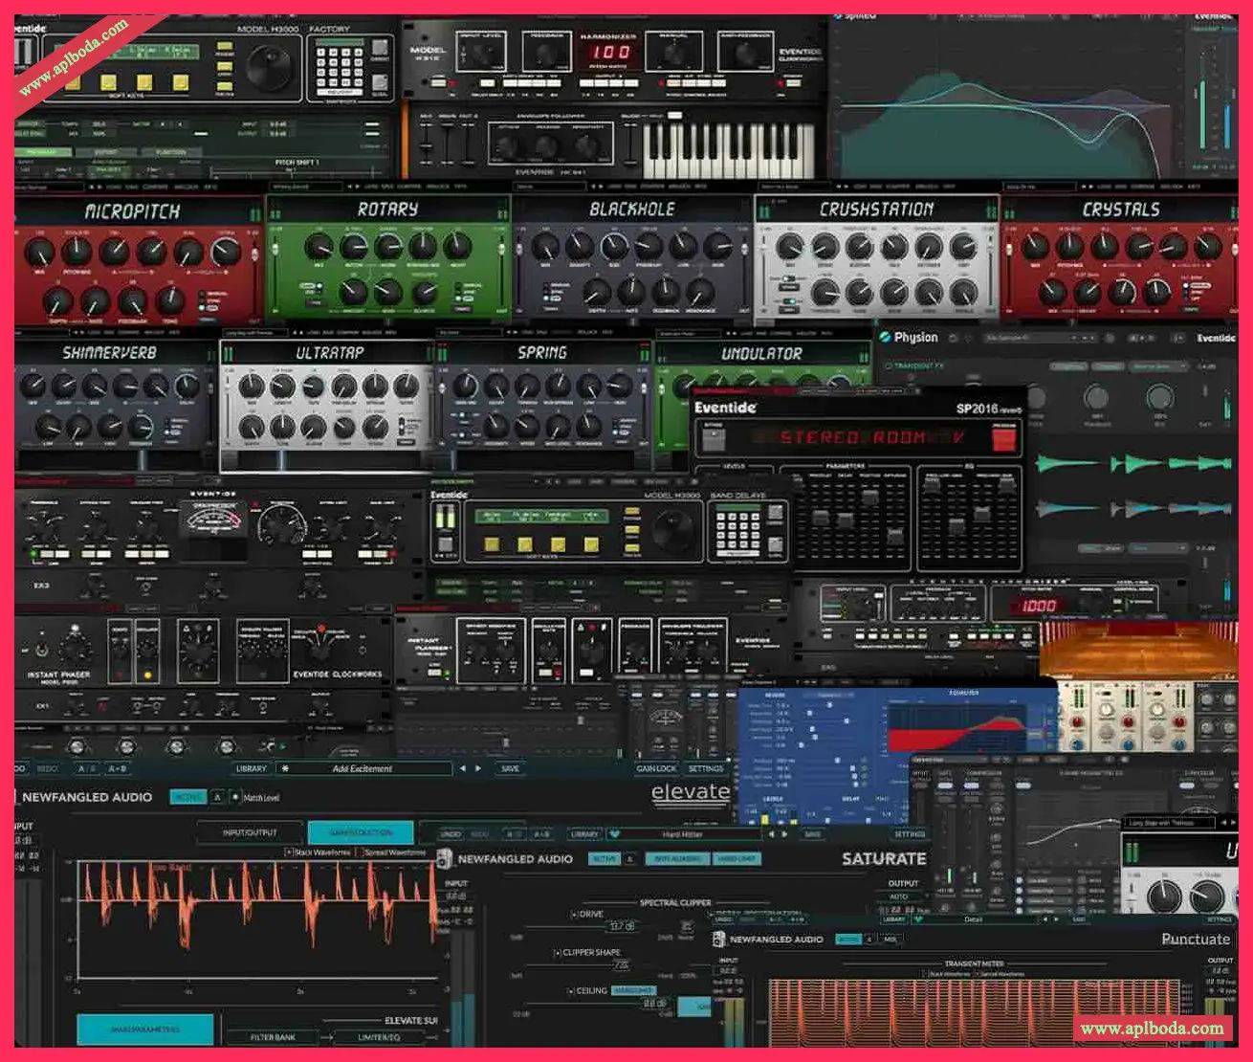Toggle the CEILING checkbox in Saturate

coord(571,990)
